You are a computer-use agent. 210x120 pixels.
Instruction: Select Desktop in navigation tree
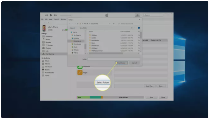pyautogui.click(x=75, y=38)
